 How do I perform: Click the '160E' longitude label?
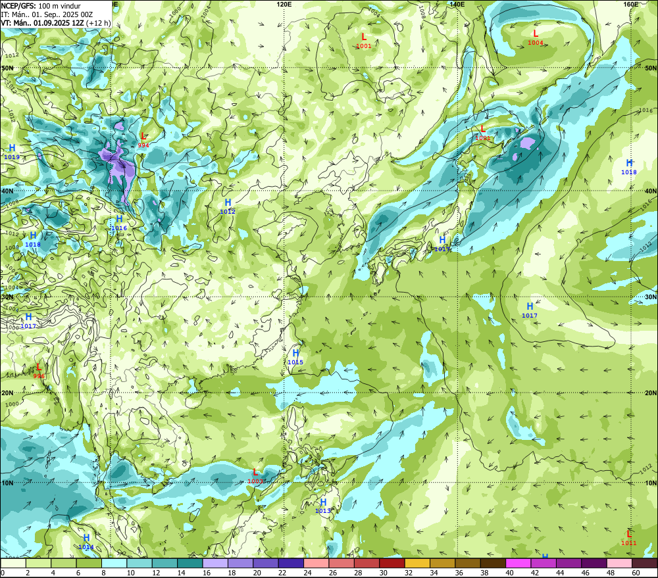[x=631, y=4]
